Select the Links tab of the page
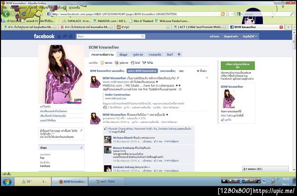Screen dimensions: 297x196 (170, 55)
